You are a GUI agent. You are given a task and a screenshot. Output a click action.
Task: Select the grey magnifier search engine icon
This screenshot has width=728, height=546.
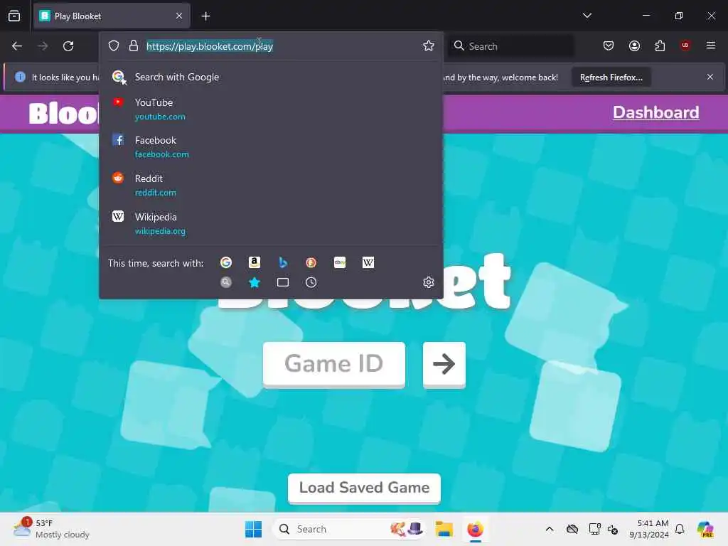(225, 282)
